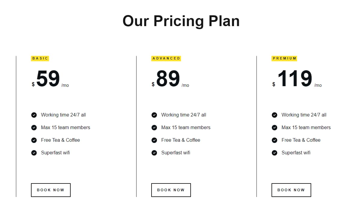Click Advanced plan's Free Tea & Coffee check icon
Viewport: 350px width, 212px height.
pos(154,140)
